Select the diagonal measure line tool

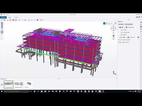coord(25,20)
